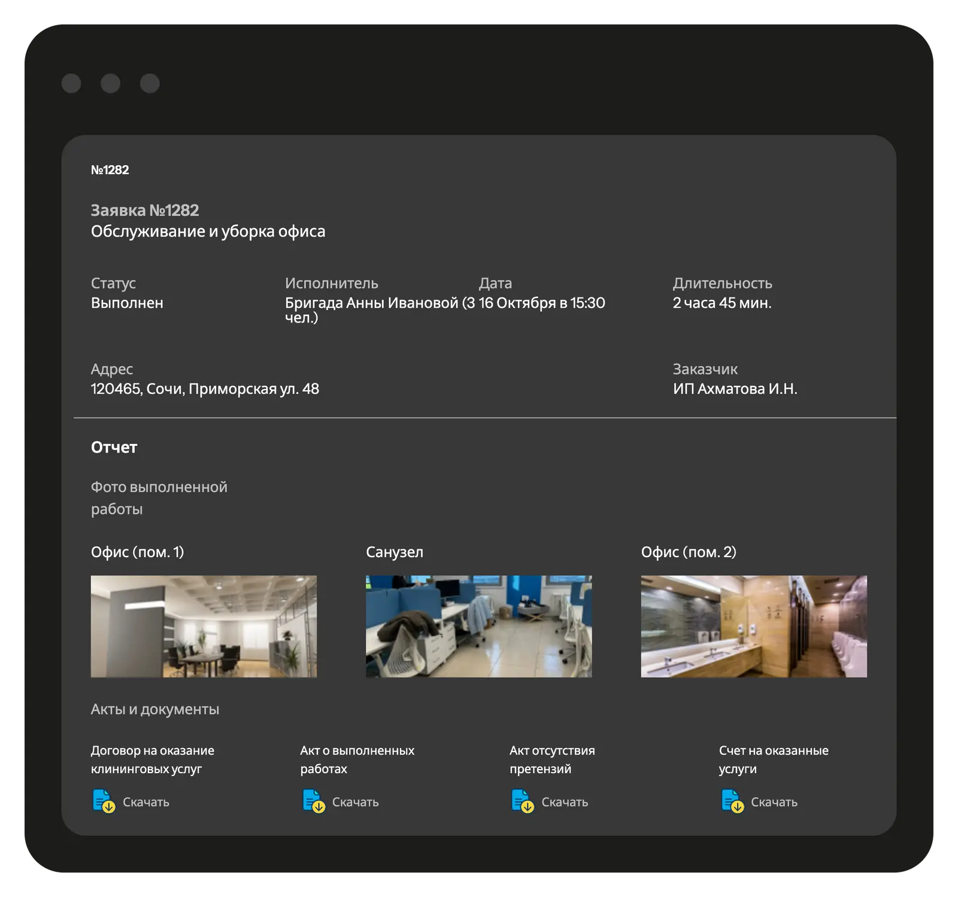Click the file icon under Договор на оказание клининговых услуг
The image size is (958, 897).
click(104, 801)
